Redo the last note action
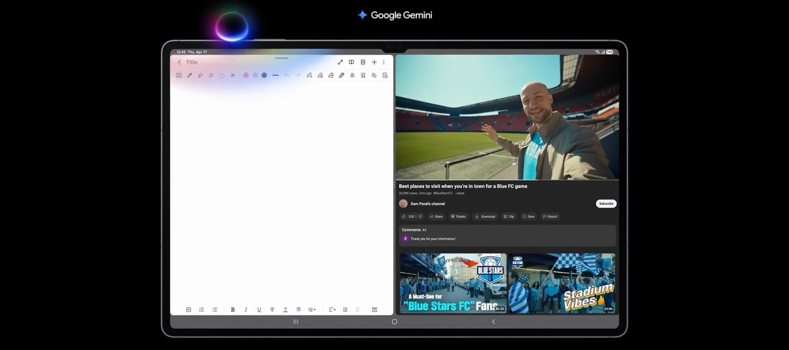The height and width of the screenshot is (350, 789). coord(298,75)
